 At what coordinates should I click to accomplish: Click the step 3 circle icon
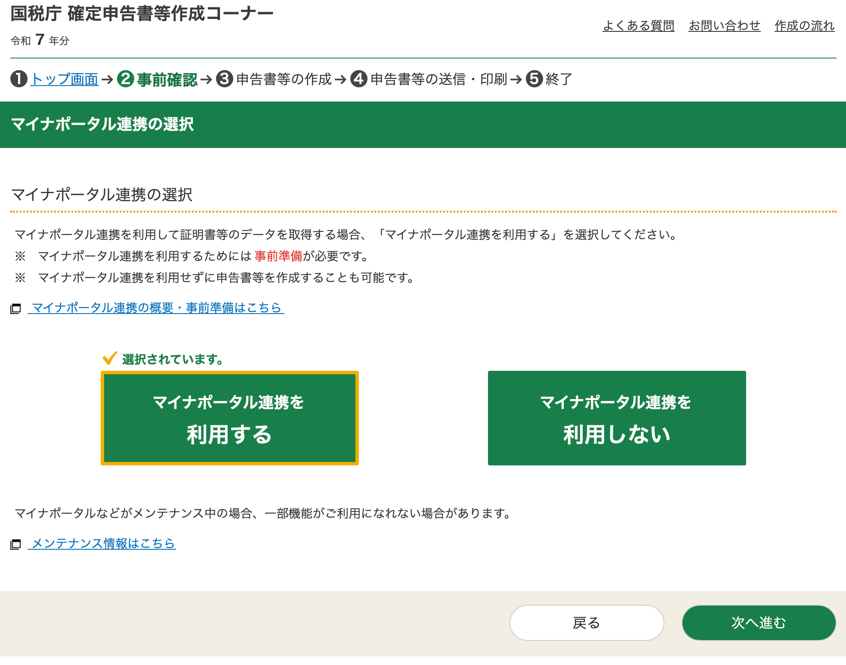[225, 79]
